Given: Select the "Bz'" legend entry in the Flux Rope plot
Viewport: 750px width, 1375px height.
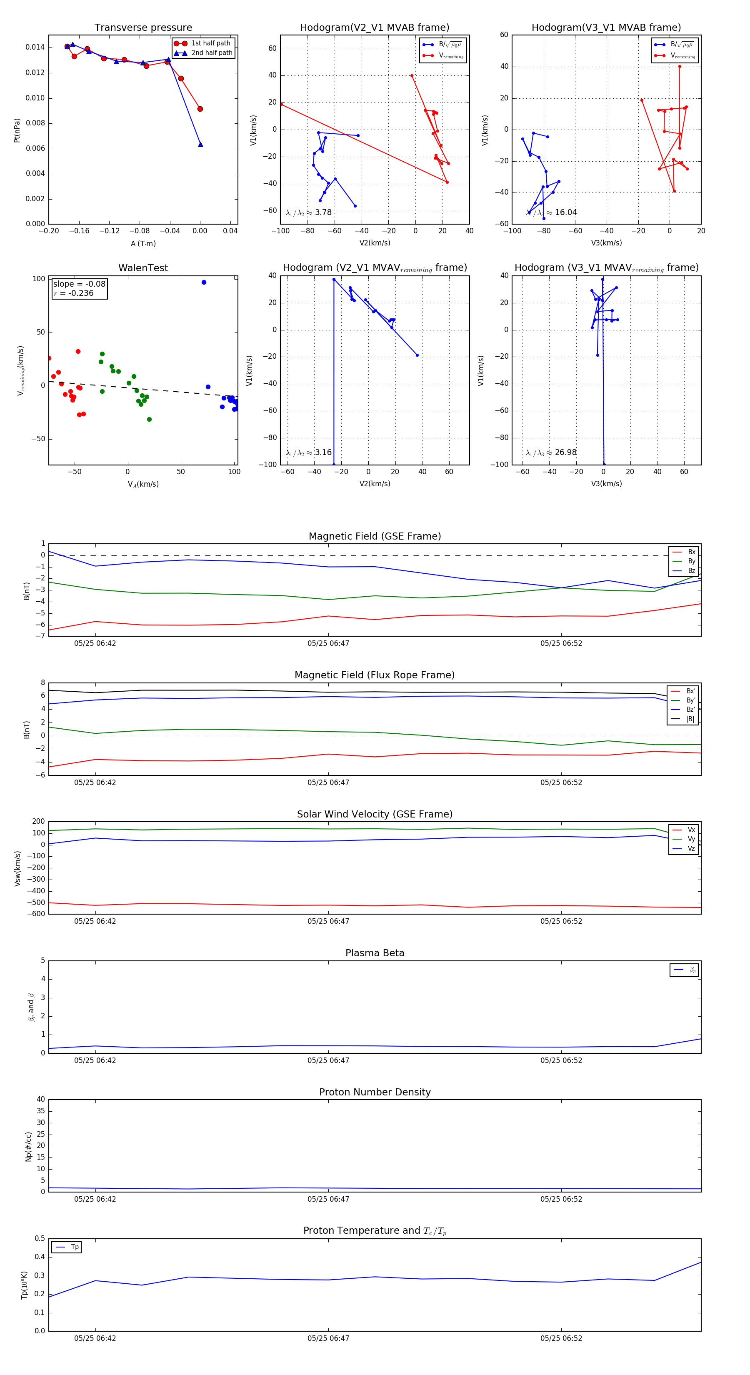Looking at the screenshot, I should coord(683,710).
